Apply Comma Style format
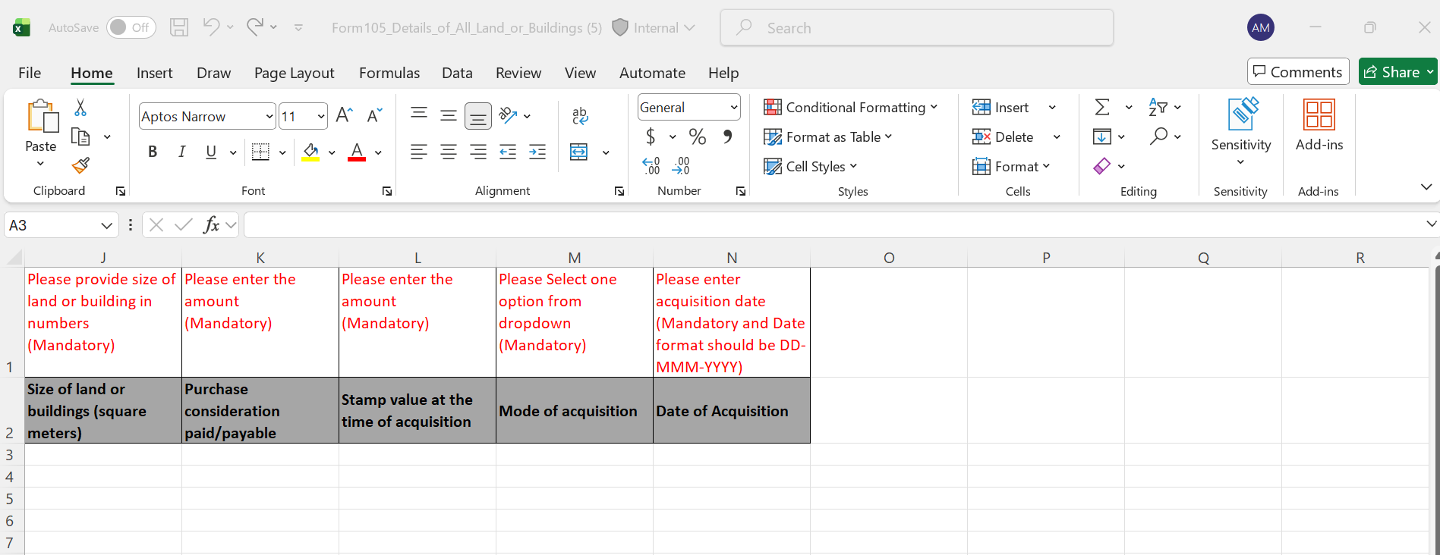Viewport: 1440px width, 555px height. pos(728,136)
